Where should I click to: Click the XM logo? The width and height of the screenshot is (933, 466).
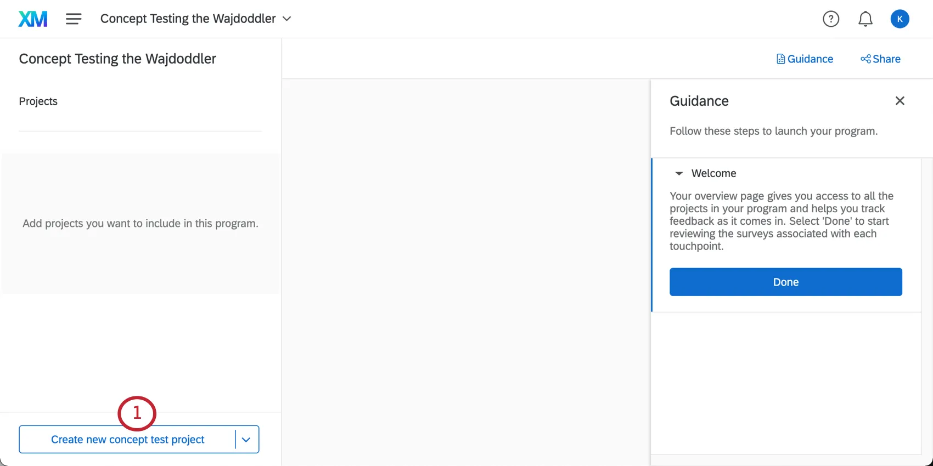click(x=33, y=19)
